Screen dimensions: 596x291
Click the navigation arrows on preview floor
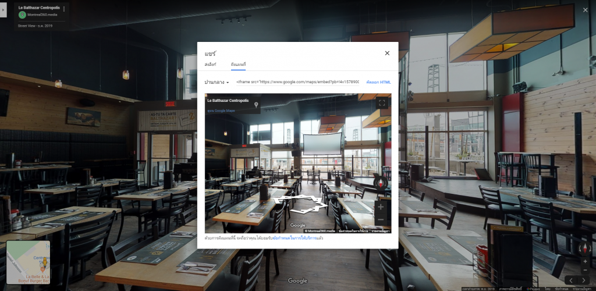point(300,204)
